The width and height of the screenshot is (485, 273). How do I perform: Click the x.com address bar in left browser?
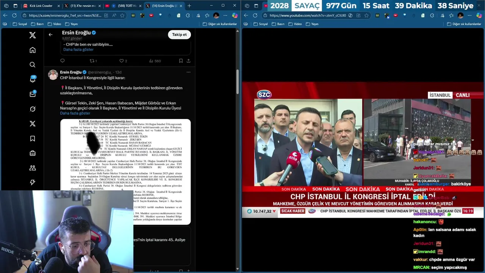point(64,15)
